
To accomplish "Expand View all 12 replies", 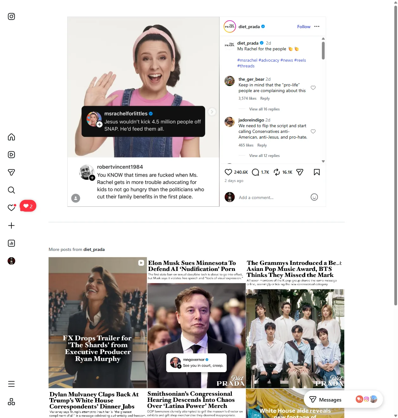I will [264, 156].
